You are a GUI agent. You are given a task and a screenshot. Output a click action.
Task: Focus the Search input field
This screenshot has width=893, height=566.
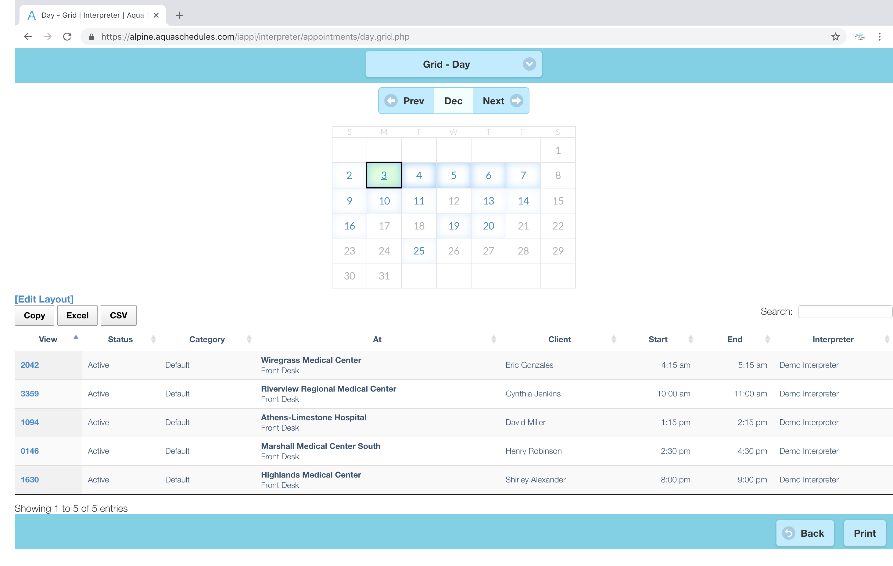pos(845,312)
